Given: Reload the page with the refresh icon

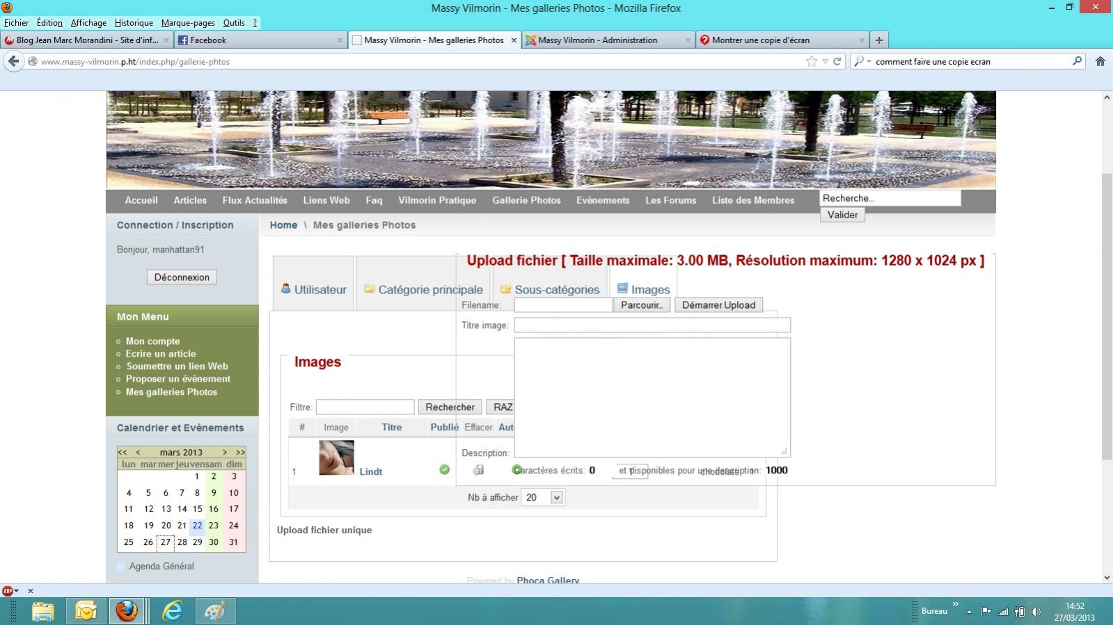Looking at the screenshot, I should (x=837, y=61).
